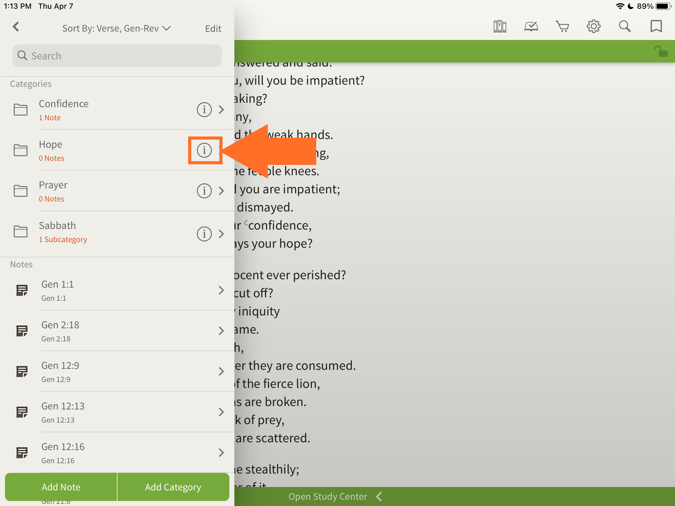Tap the Confidence category info icon

pyautogui.click(x=204, y=110)
